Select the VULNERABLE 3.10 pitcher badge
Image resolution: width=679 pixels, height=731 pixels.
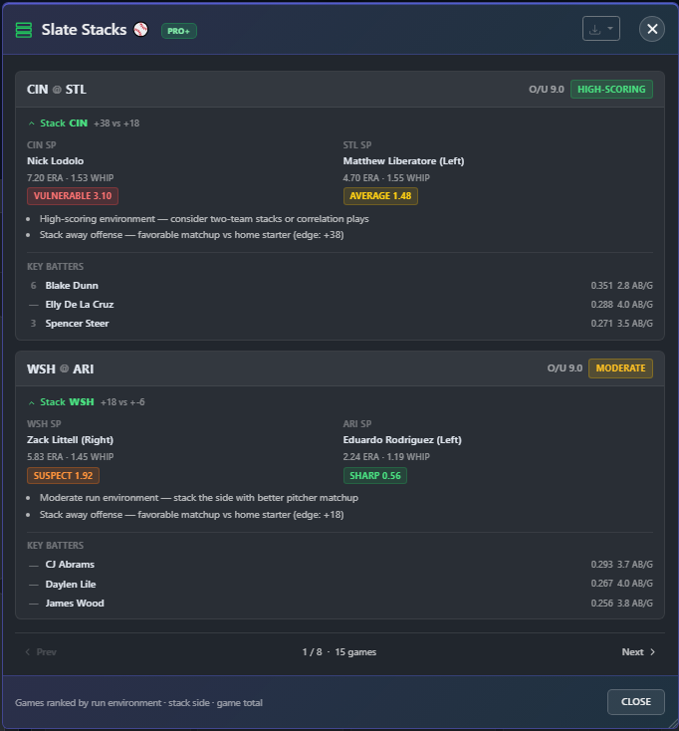73,196
